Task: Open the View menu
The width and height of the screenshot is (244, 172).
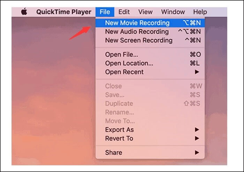Action: (145, 12)
